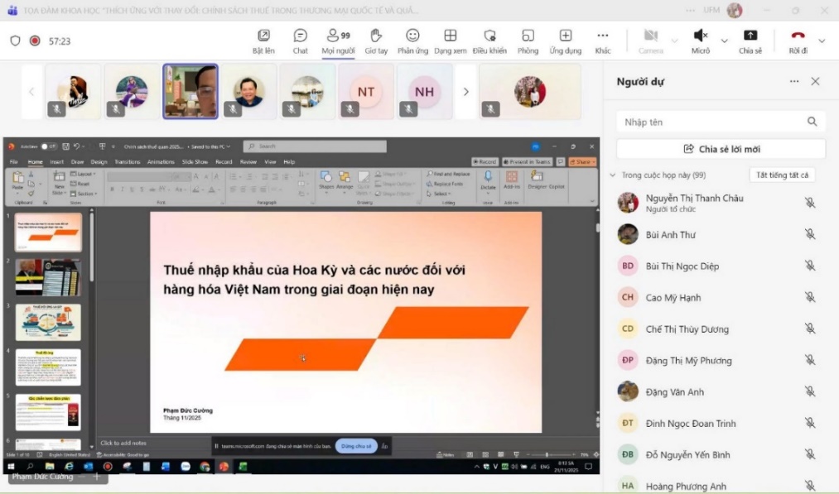Click the Bật lên pop-out icon
The height and width of the screenshot is (494, 839).
coord(263,36)
